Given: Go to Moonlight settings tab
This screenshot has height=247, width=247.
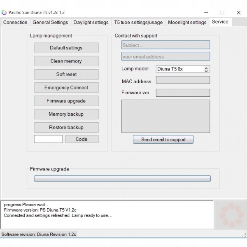Looking at the screenshot, I should [x=187, y=23].
